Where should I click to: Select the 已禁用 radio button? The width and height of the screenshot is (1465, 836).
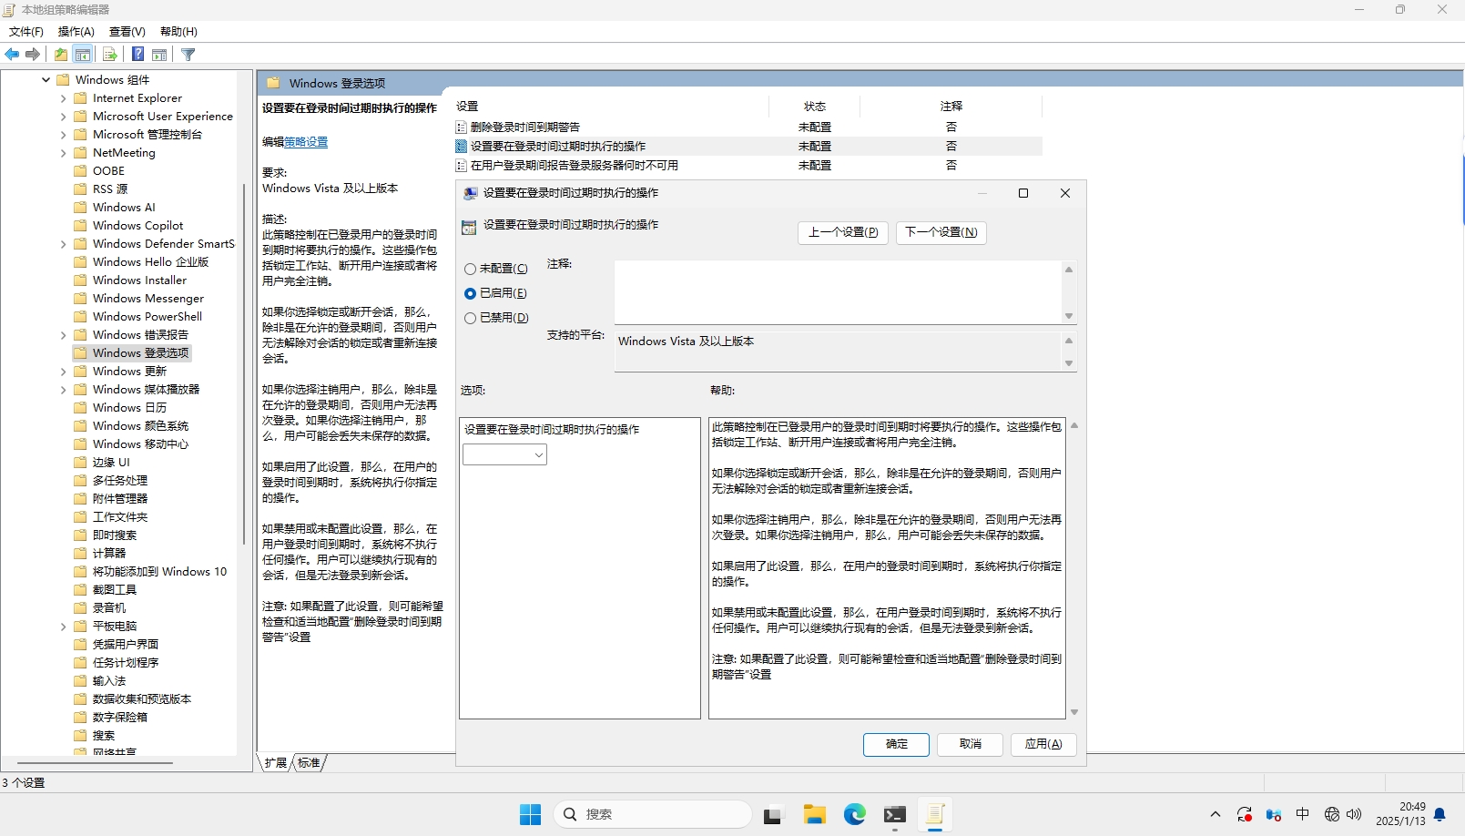(x=471, y=318)
